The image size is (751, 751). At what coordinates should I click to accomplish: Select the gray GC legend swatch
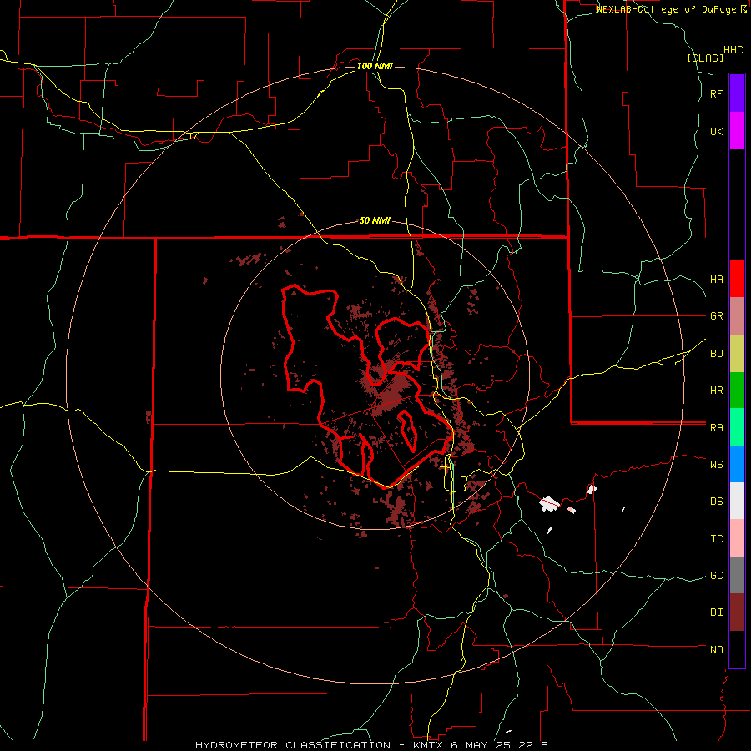[x=737, y=575]
